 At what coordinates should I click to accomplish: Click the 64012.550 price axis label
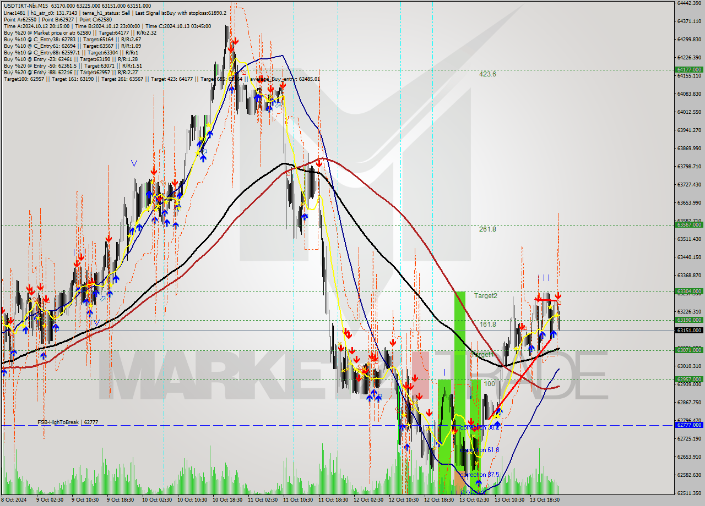click(x=688, y=112)
